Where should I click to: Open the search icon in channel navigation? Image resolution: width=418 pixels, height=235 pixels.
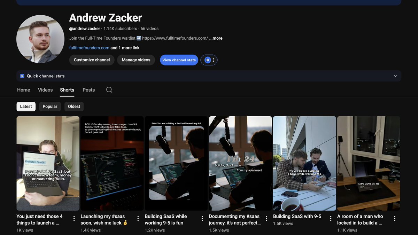point(109,90)
